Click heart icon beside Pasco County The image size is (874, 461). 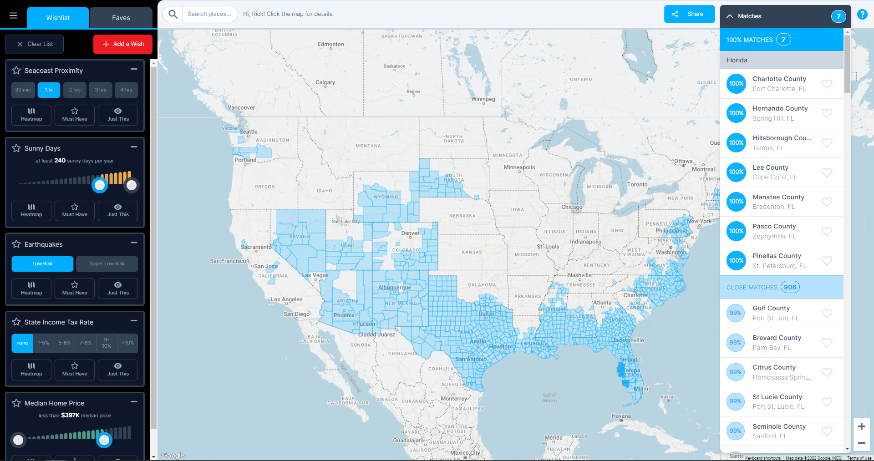point(827,231)
